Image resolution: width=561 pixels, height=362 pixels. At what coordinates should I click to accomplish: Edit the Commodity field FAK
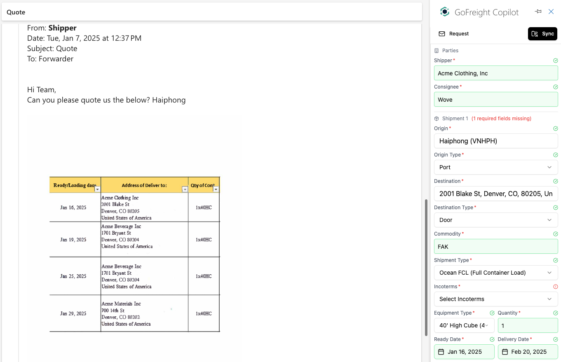tap(496, 247)
